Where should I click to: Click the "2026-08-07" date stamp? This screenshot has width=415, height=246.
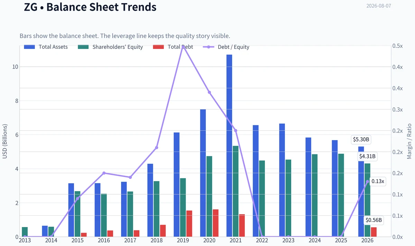tap(379, 6)
